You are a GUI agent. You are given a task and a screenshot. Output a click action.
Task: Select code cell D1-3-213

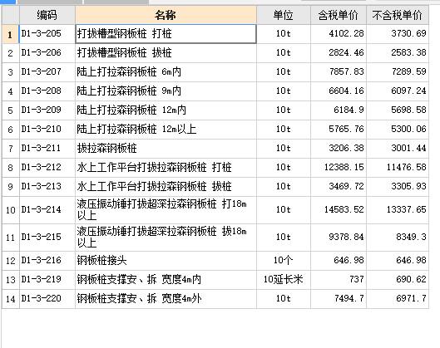pyautogui.click(x=47, y=187)
